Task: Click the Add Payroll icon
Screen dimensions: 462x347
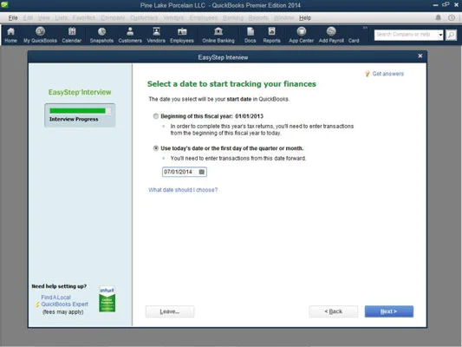Action: 331,35
